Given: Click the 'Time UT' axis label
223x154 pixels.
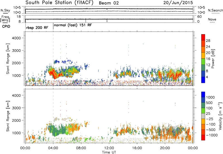Looking at the screenshot, I should 109,152.
